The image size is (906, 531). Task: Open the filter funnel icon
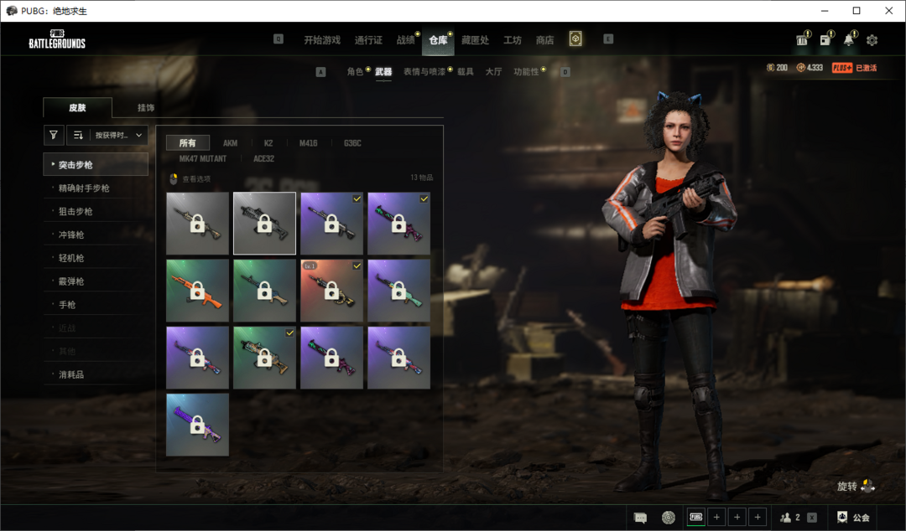coord(53,135)
